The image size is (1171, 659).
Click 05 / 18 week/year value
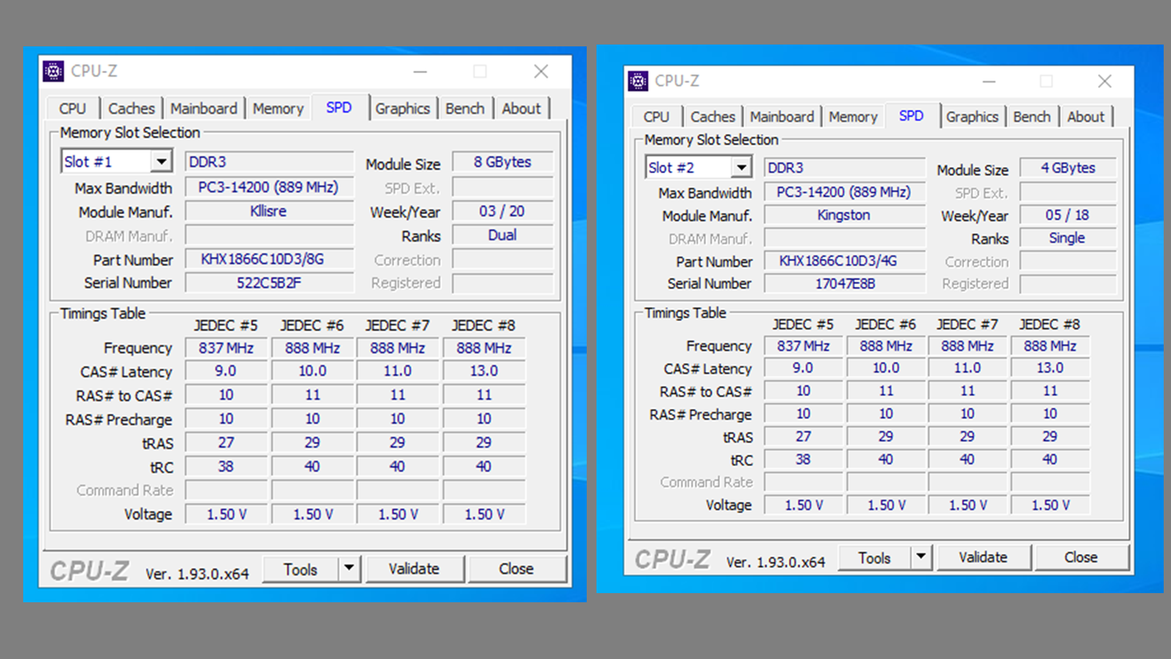tap(1068, 215)
